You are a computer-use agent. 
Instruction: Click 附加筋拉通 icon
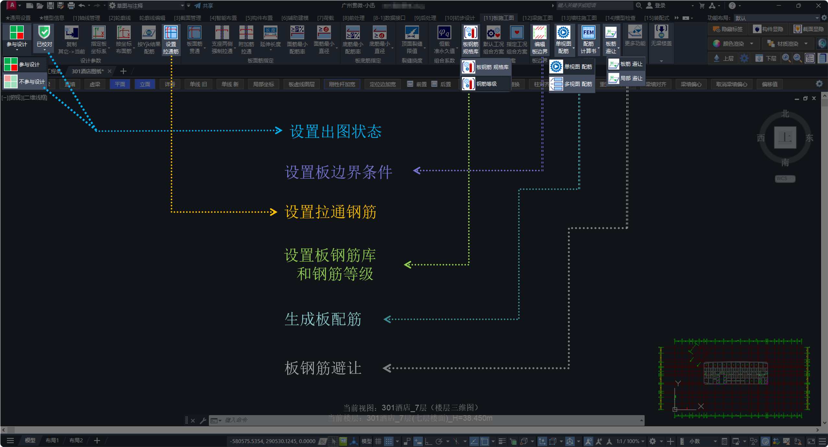pos(246,33)
